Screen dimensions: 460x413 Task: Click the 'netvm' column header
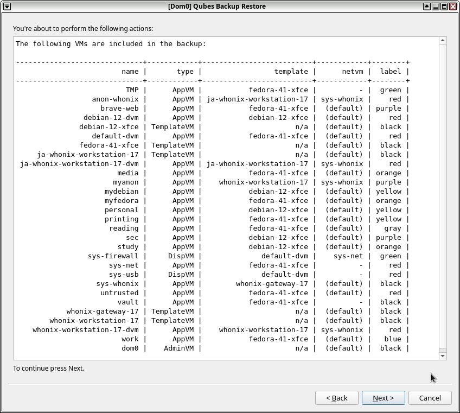point(353,72)
